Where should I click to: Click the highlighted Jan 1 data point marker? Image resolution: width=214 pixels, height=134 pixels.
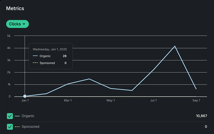click(x=25, y=96)
